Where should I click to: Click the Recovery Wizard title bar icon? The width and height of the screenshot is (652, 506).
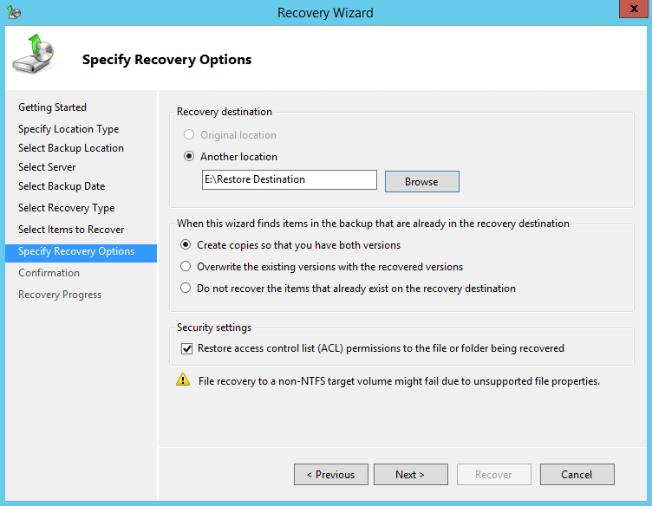[x=13, y=12]
